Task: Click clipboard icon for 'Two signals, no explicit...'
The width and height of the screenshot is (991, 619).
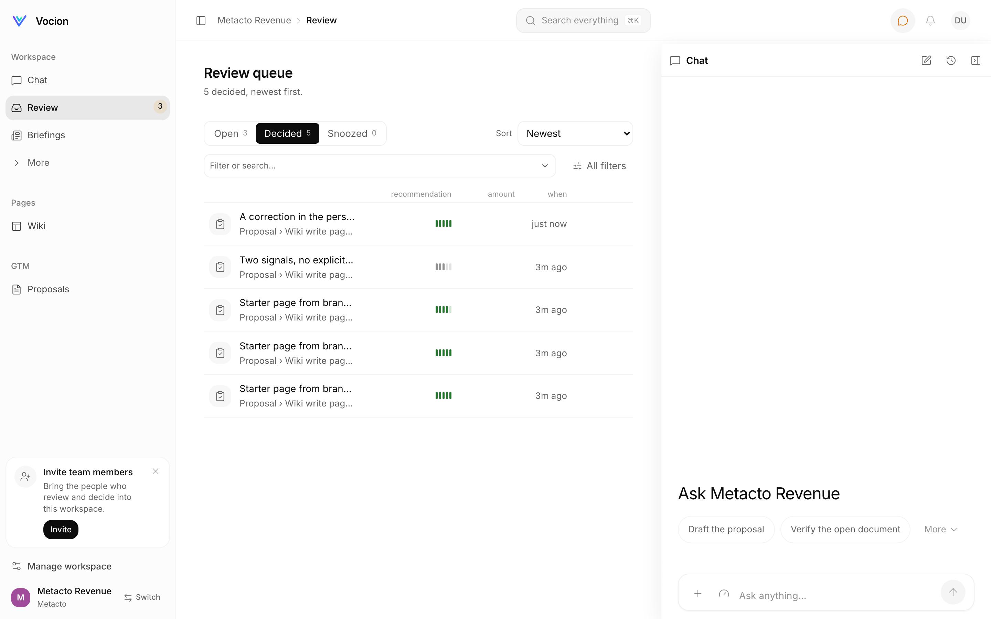Action: point(220,267)
